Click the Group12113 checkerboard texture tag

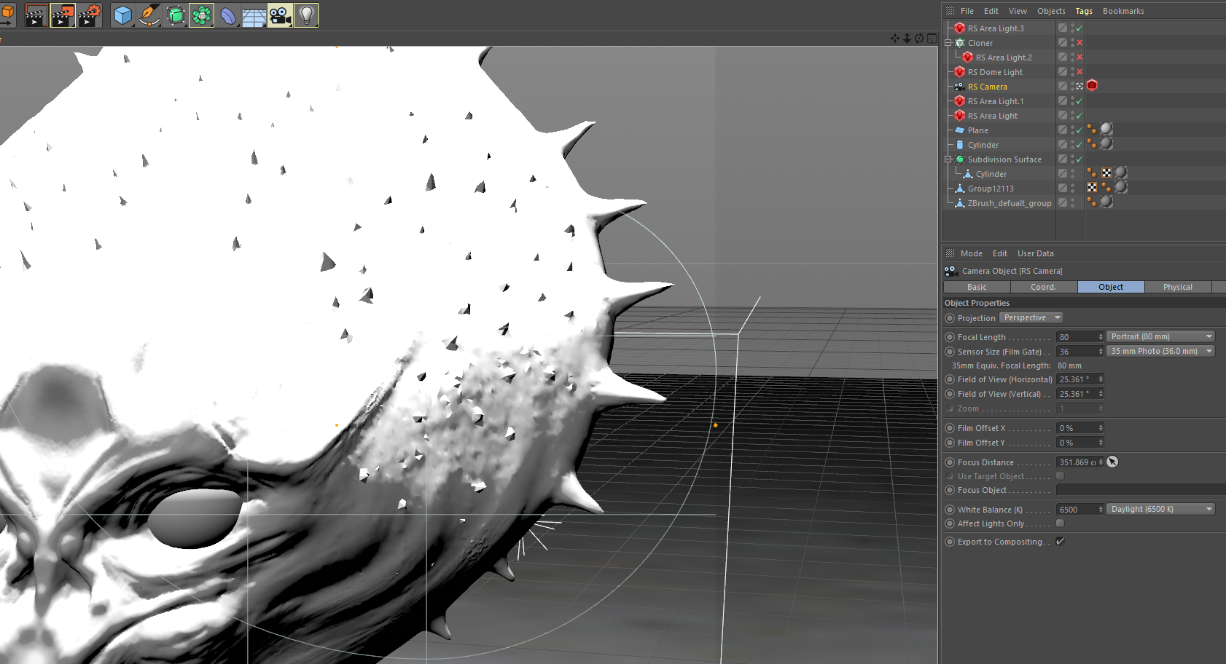tap(1092, 188)
